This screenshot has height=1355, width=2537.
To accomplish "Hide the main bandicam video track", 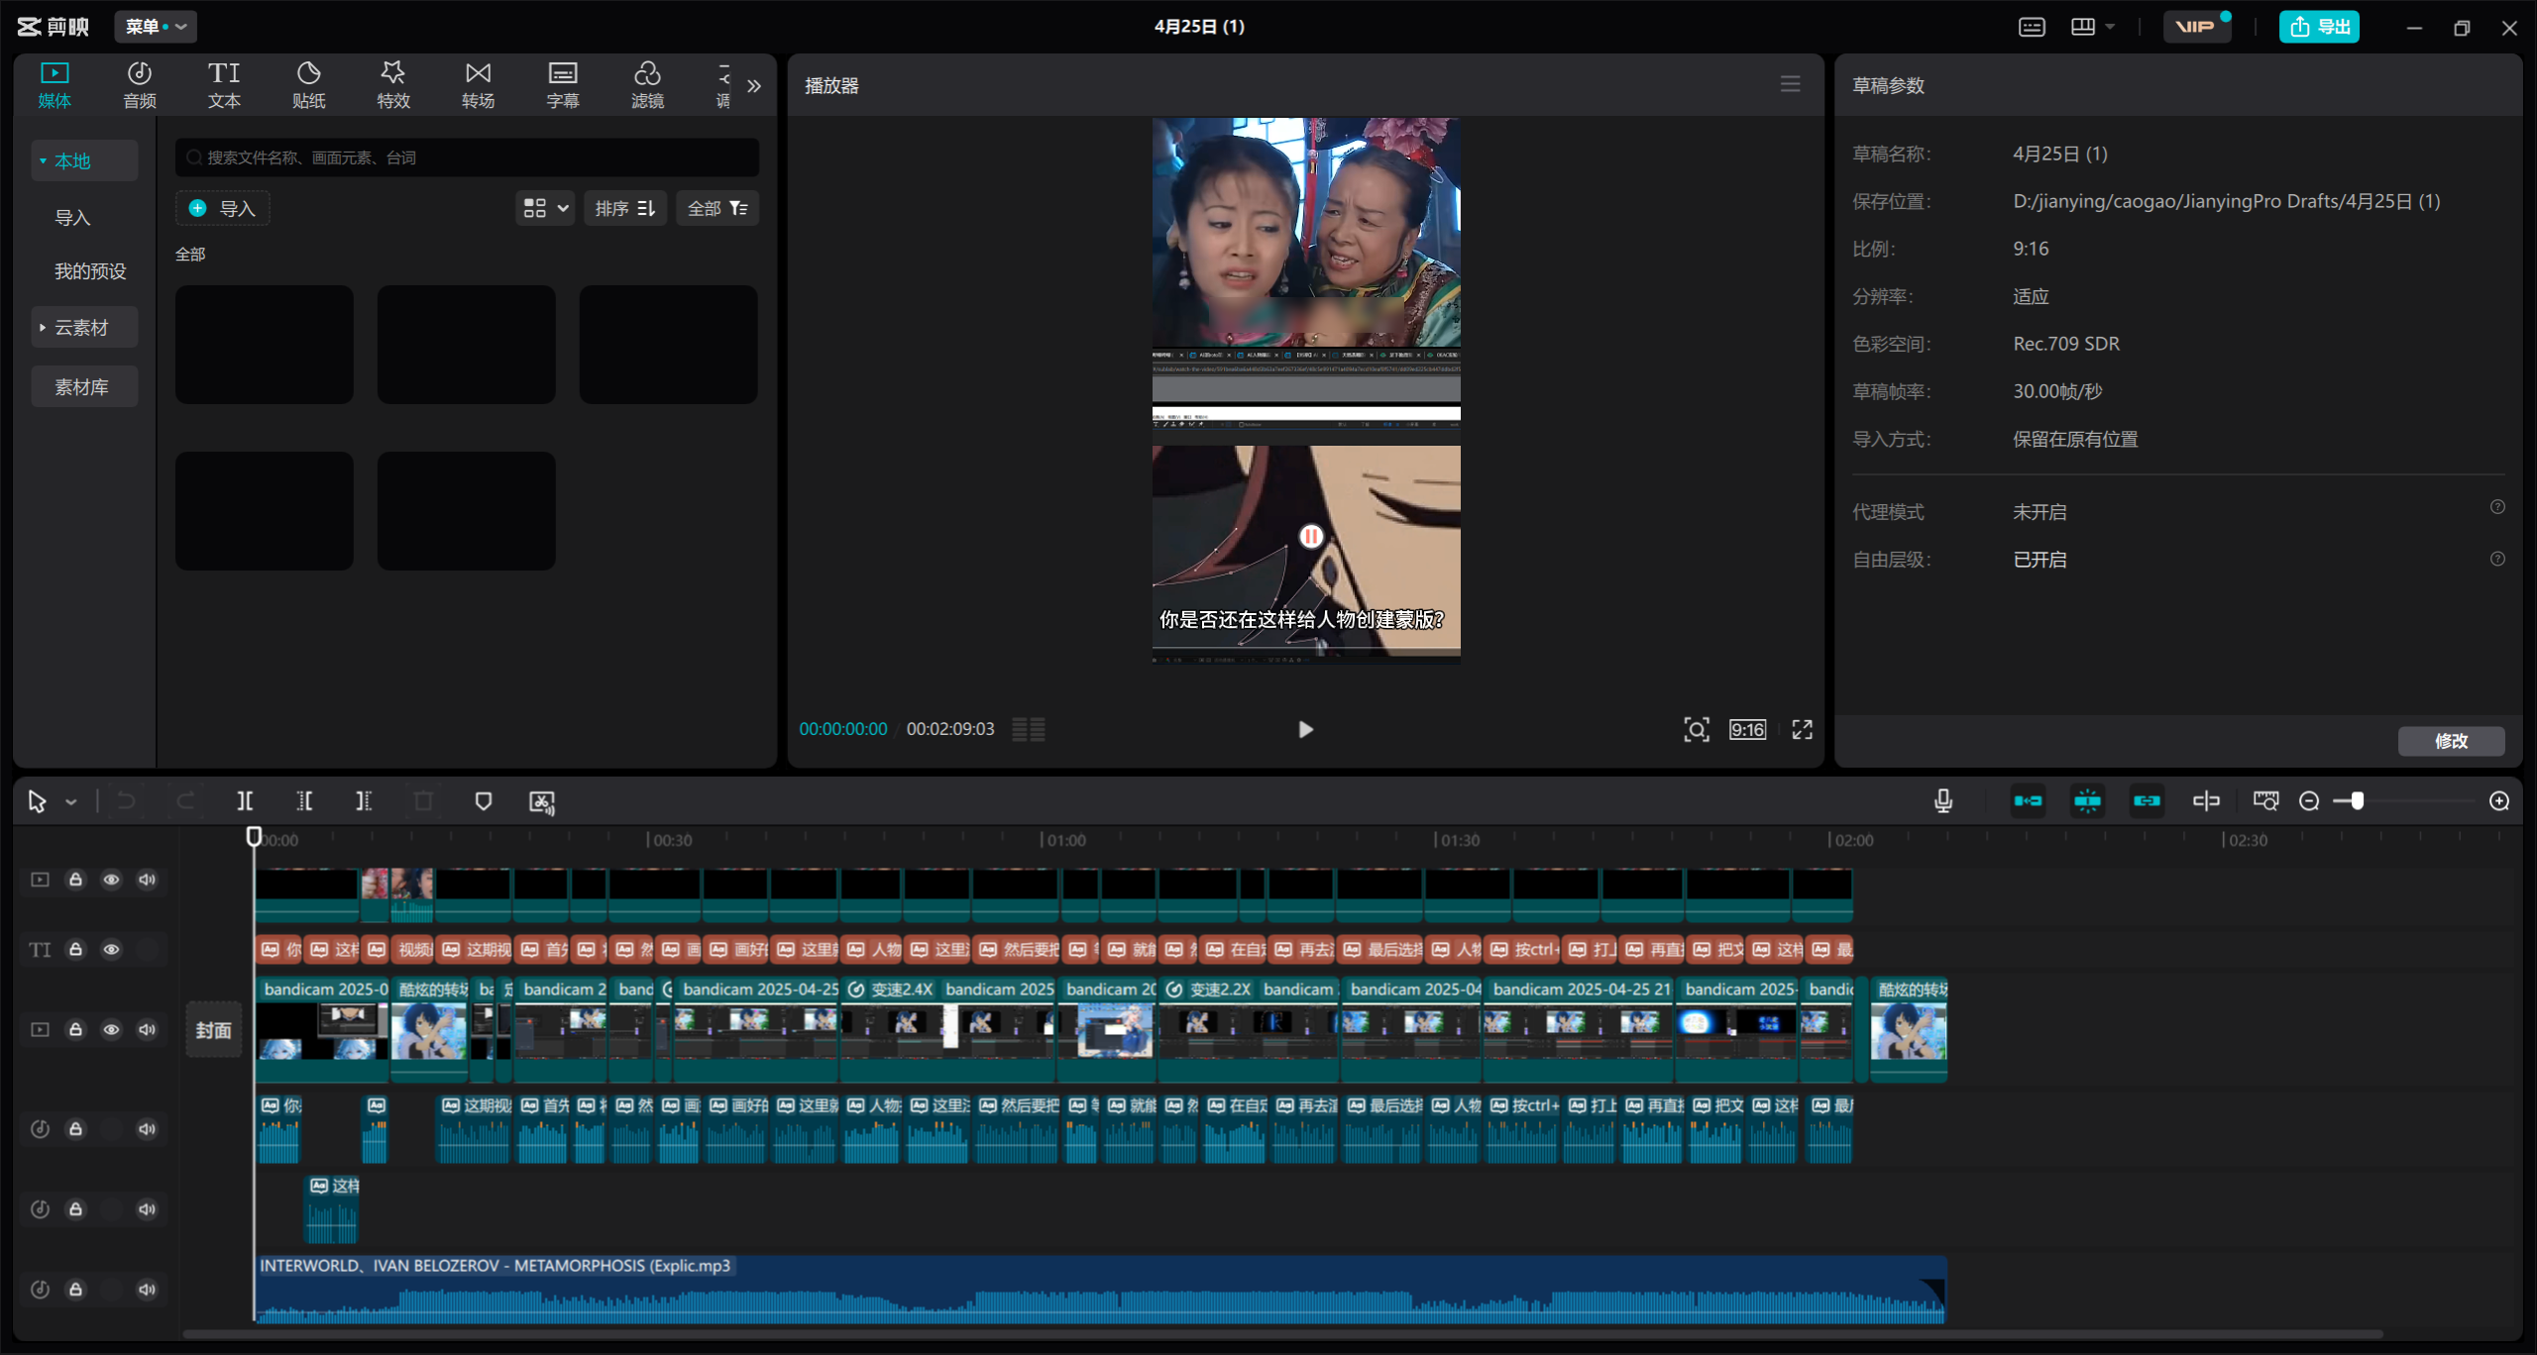I will click(111, 1029).
